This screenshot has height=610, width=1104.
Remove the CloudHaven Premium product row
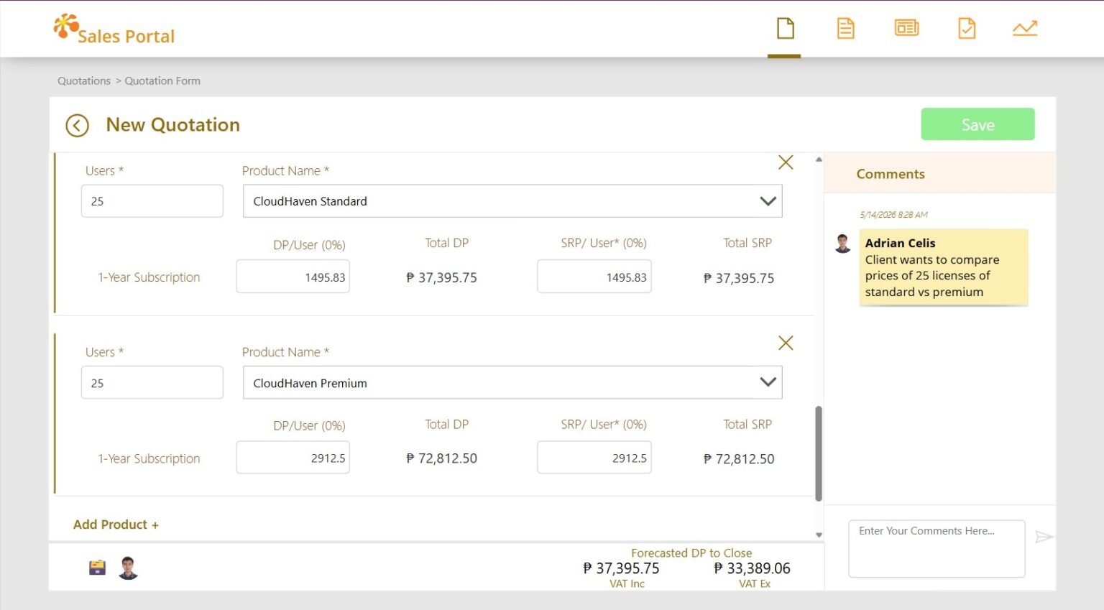(786, 343)
